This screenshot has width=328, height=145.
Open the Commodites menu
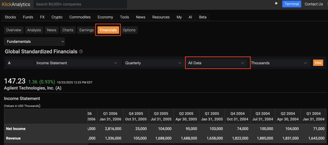click(80, 17)
